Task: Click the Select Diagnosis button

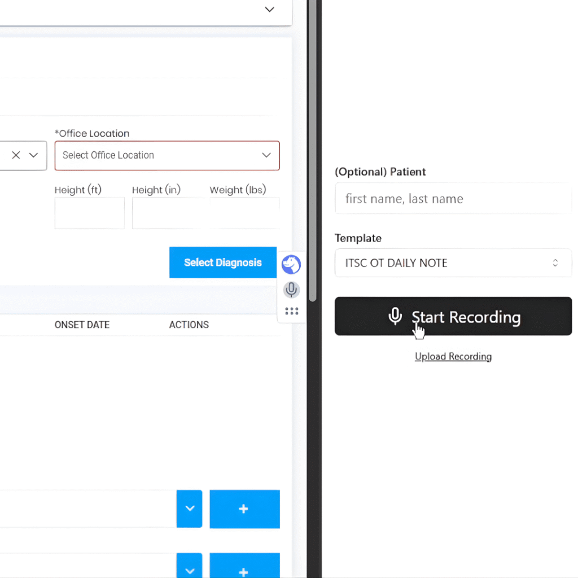Action: tap(222, 262)
